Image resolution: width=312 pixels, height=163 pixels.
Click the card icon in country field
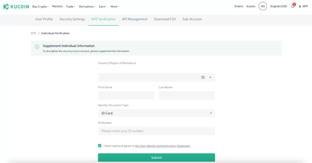pos(203,78)
